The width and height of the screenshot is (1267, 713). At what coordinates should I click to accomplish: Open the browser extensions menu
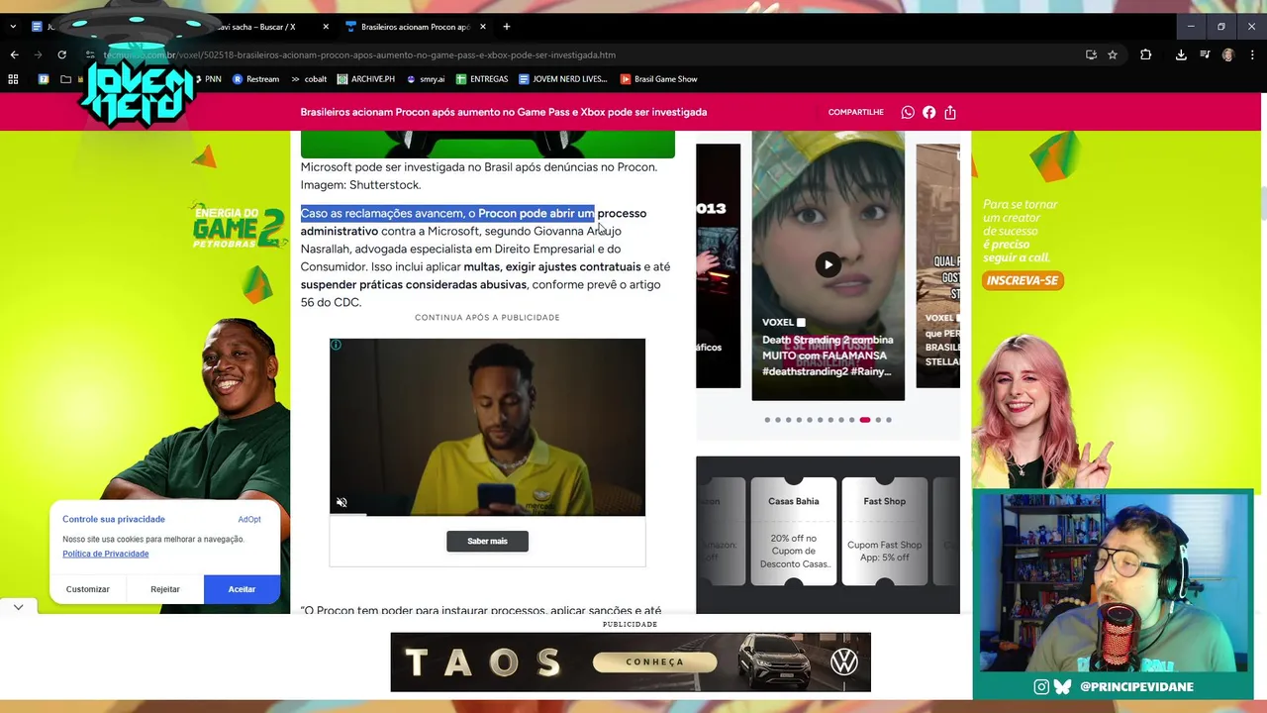[1145, 54]
